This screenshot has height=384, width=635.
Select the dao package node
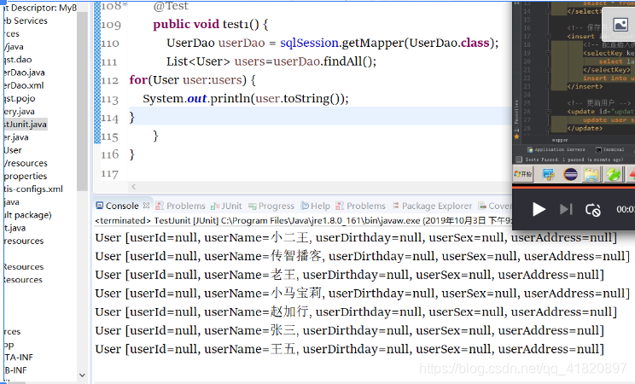click(x=17, y=60)
